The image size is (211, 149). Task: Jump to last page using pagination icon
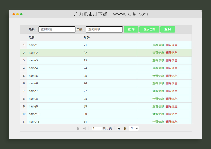(x=125, y=129)
